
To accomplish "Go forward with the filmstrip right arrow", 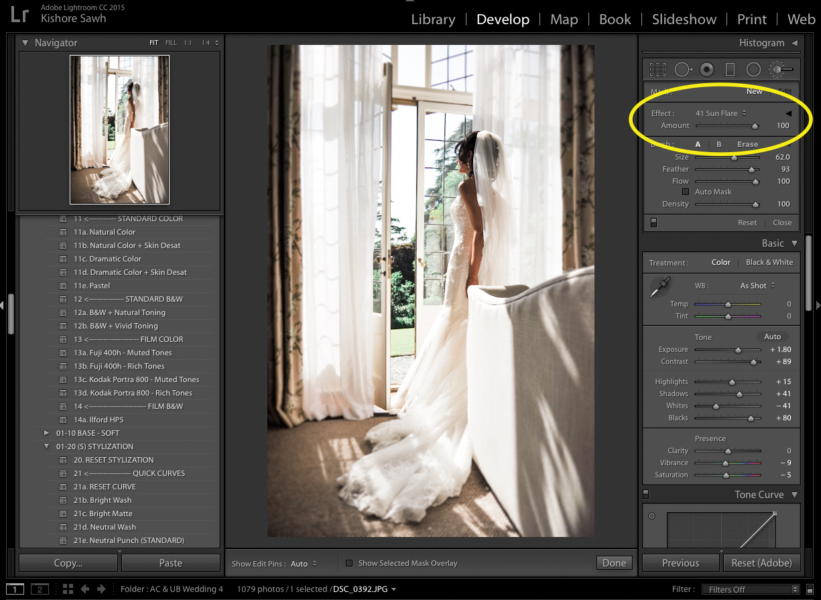I will [x=101, y=589].
